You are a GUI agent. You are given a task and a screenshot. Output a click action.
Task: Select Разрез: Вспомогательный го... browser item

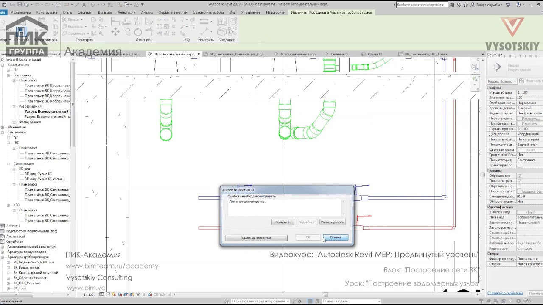pyautogui.click(x=48, y=116)
